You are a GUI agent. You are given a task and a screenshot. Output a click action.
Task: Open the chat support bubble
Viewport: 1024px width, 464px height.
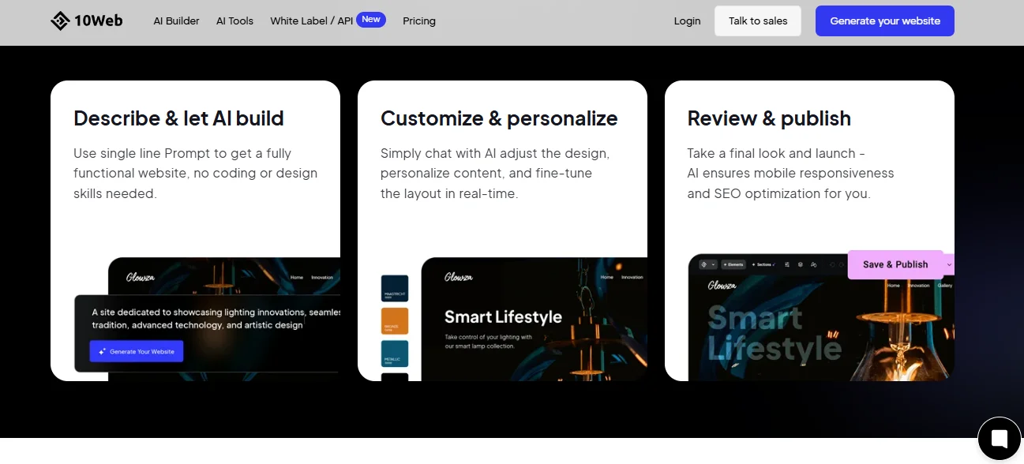999,439
